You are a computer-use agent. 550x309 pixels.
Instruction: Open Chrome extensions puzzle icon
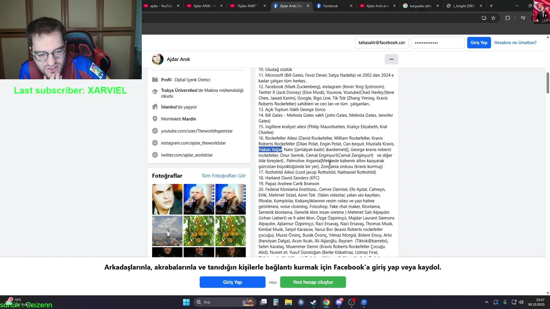pos(508,18)
